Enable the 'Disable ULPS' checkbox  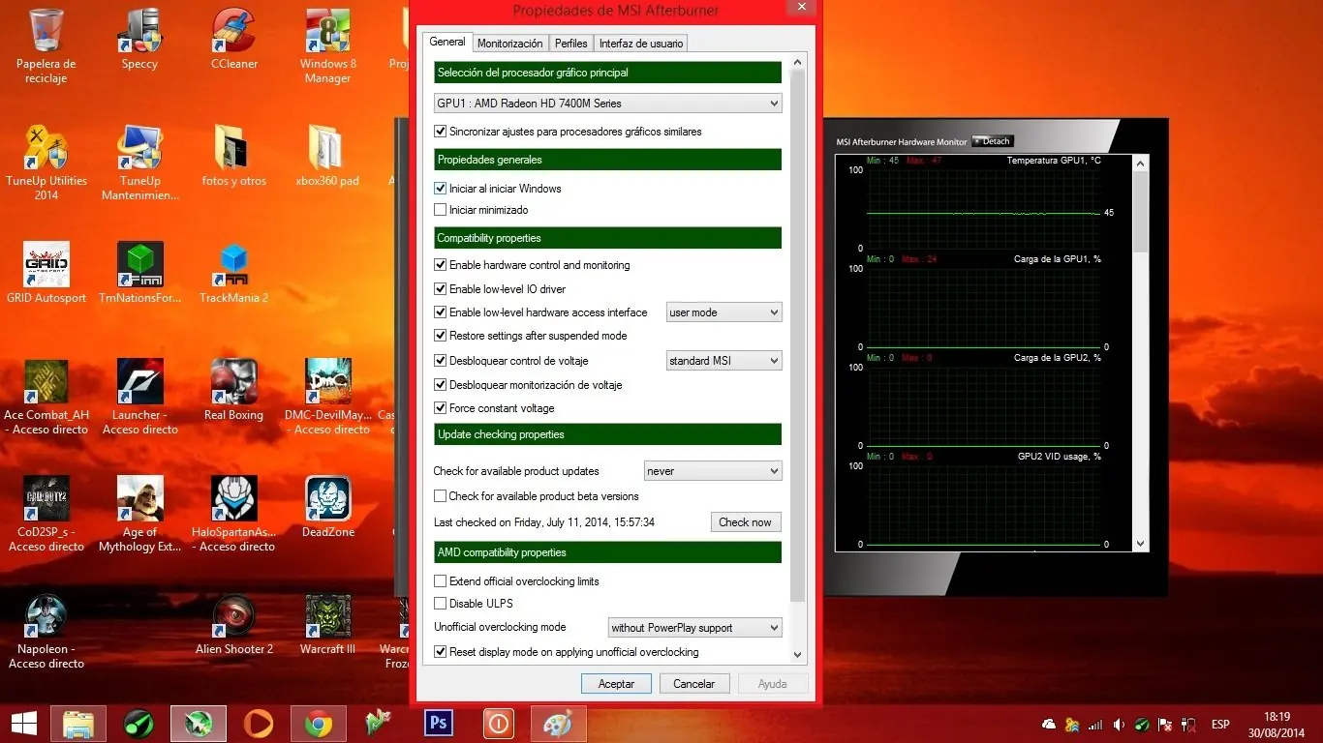[x=441, y=604]
